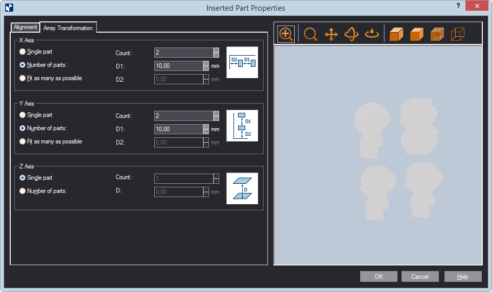Switch to transparent cube view
Image resolution: width=492 pixels, height=292 pixels.
tap(437, 34)
